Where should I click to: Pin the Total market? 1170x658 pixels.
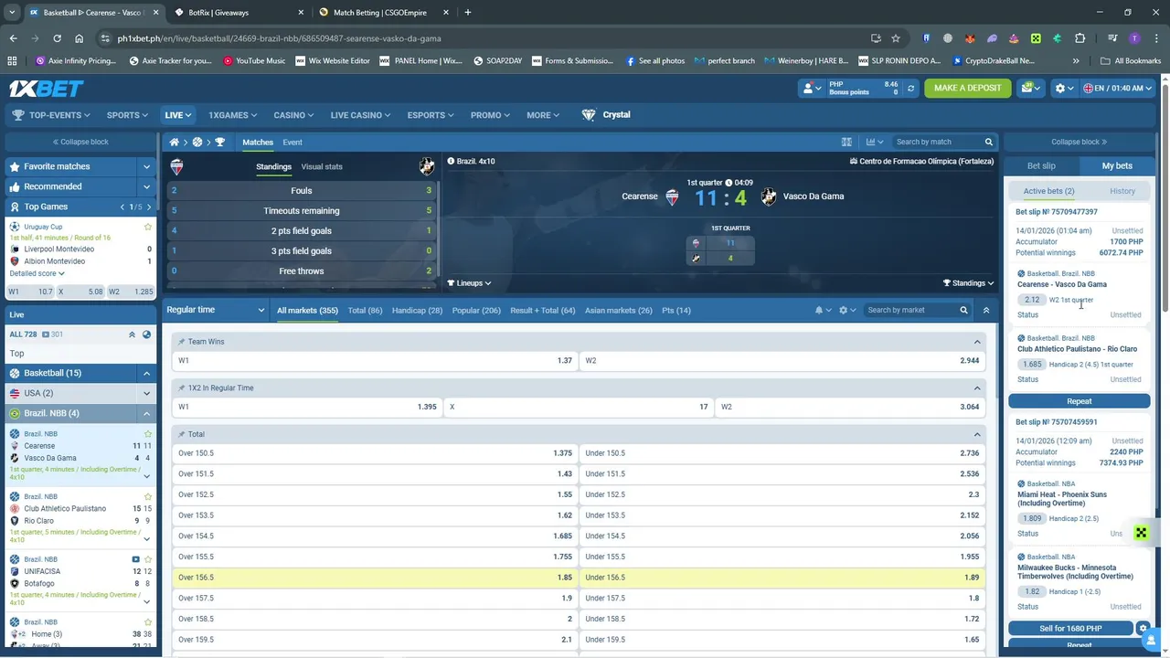182,434
